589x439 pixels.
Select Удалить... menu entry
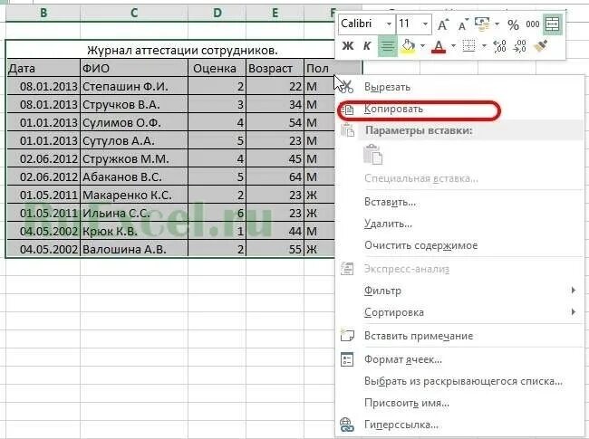tap(460, 224)
